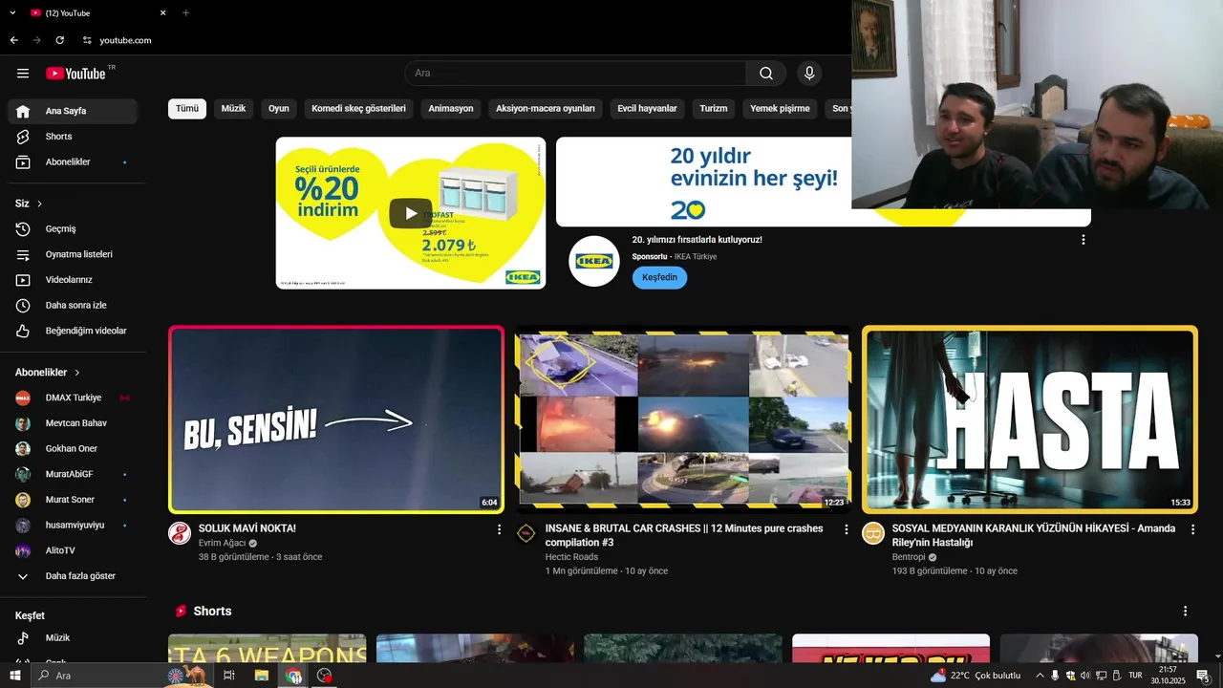
Task: Open options menu for IKEA ad
Action: (1083, 240)
